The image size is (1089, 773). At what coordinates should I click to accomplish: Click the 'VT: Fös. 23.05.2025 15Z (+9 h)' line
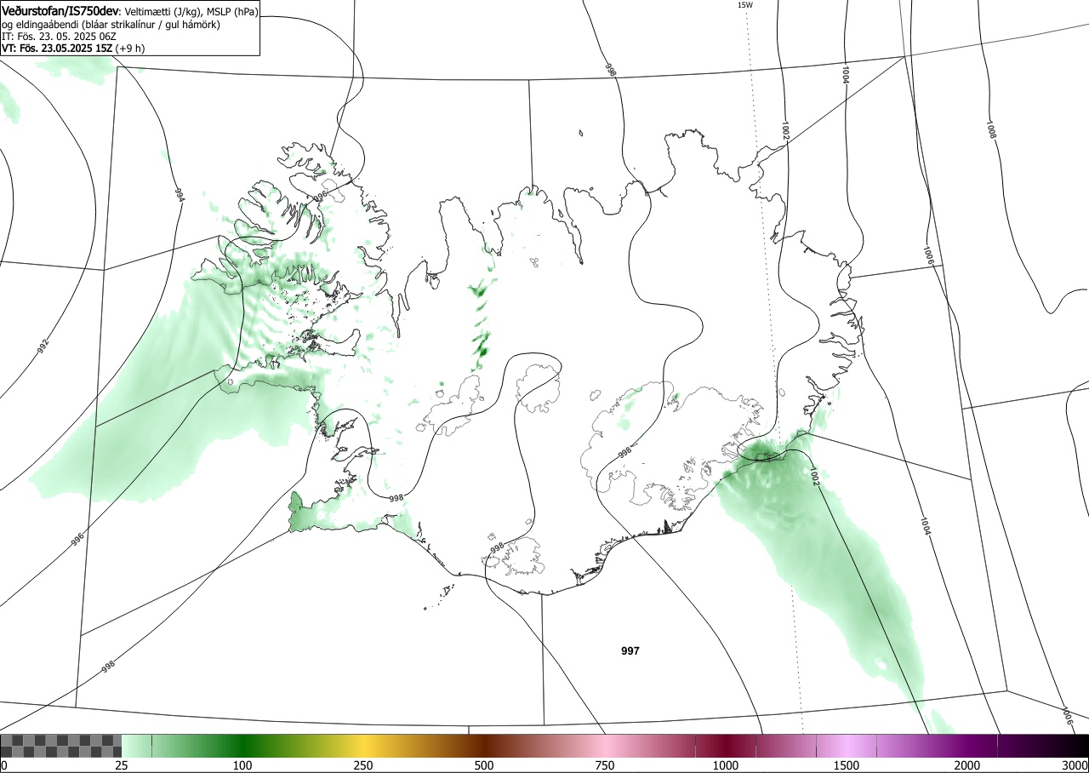(73, 49)
